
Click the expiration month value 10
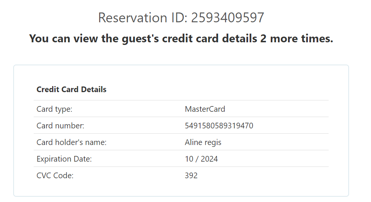pyautogui.click(x=189, y=159)
